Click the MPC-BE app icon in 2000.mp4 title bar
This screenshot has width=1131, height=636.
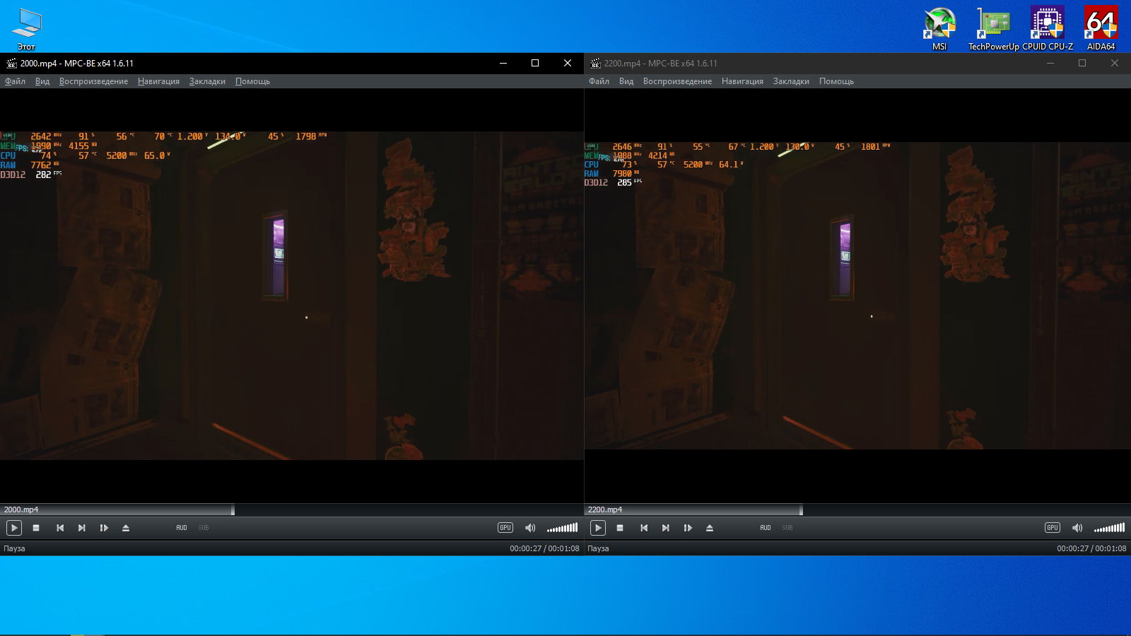click(11, 63)
